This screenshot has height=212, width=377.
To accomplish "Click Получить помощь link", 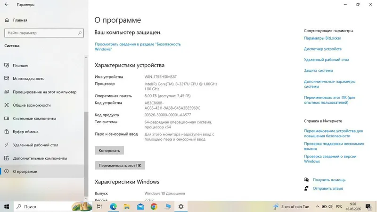I will pos(329,180).
